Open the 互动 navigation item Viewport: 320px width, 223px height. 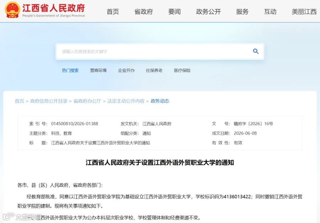pos(270,12)
